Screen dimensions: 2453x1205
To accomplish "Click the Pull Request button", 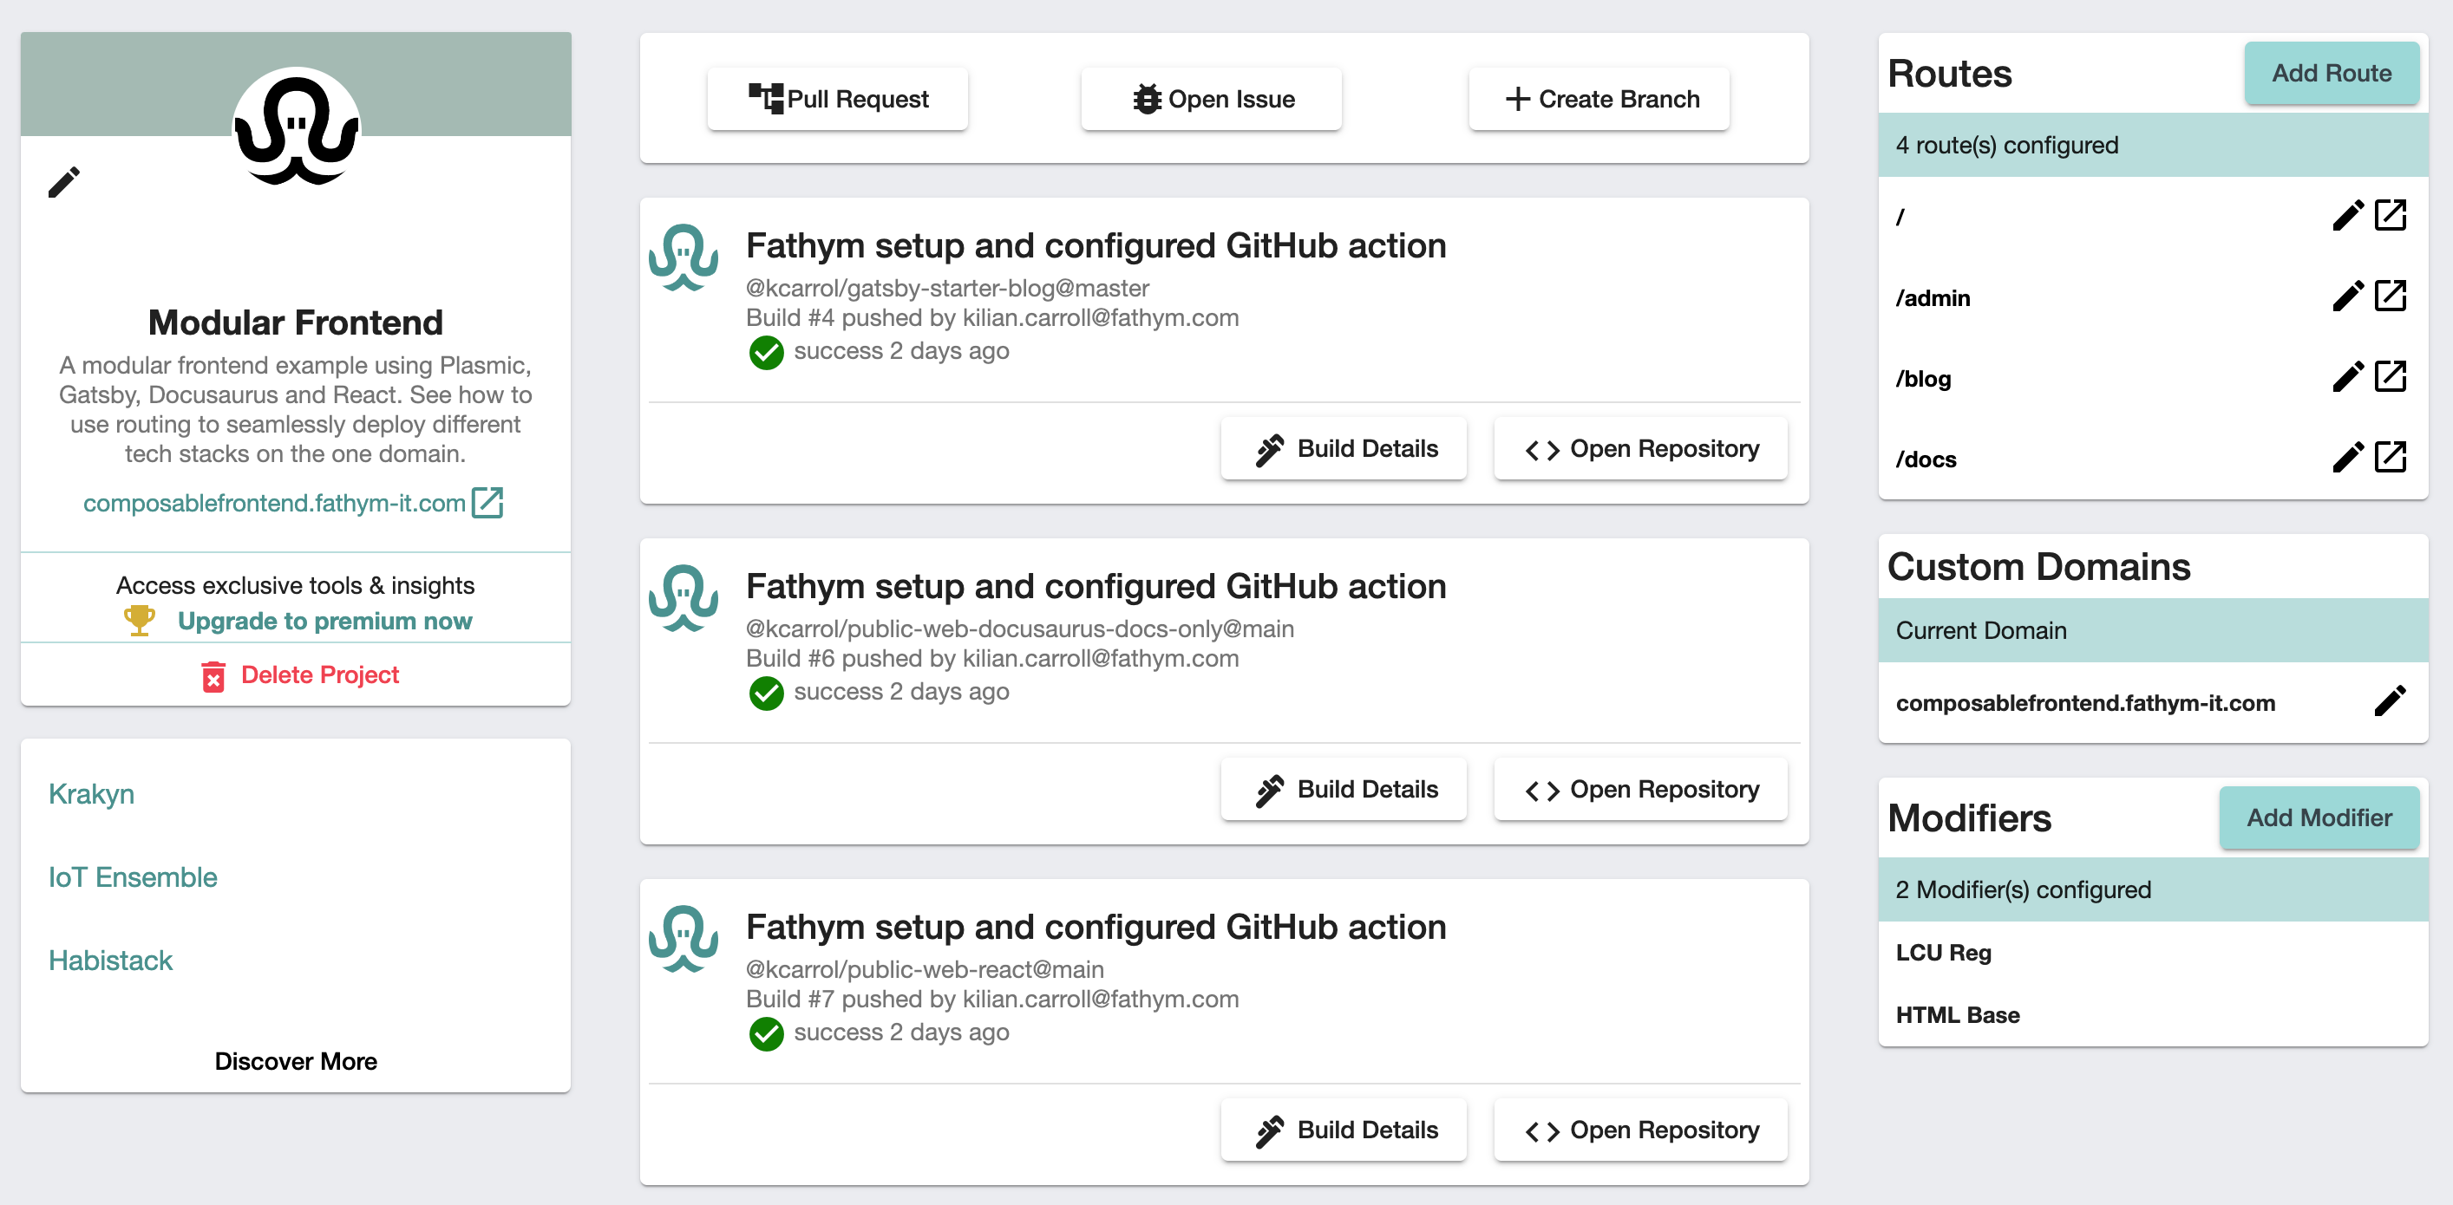I will click(x=837, y=99).
